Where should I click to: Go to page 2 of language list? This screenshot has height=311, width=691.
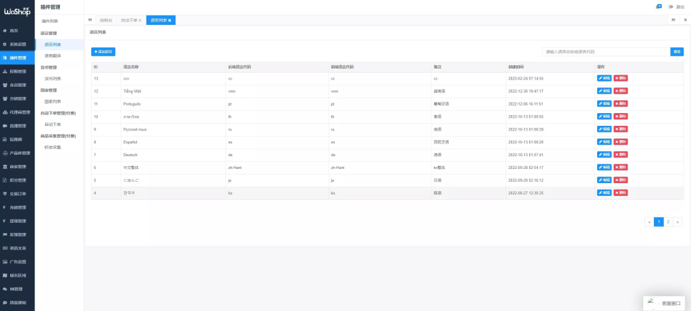(668, 222)
